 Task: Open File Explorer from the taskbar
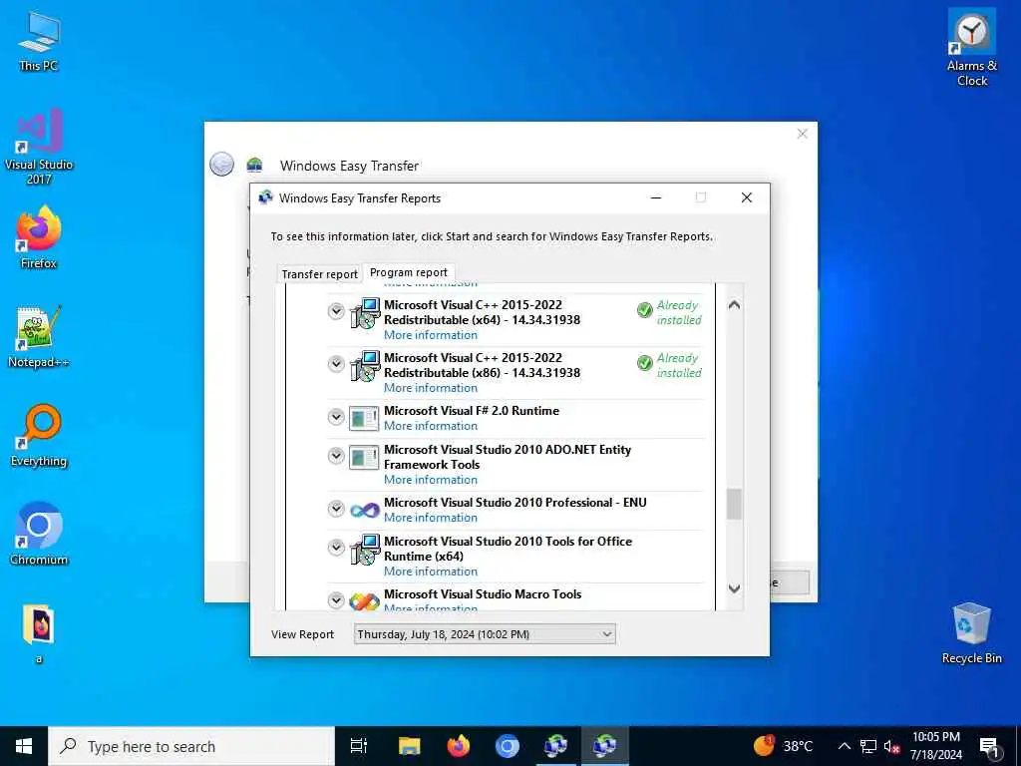point(410,746)
